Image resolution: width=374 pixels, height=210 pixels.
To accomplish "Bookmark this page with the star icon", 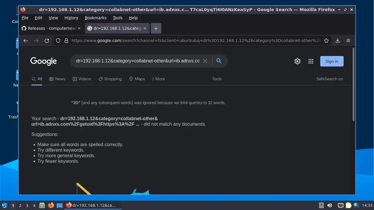I will (326, 41).
